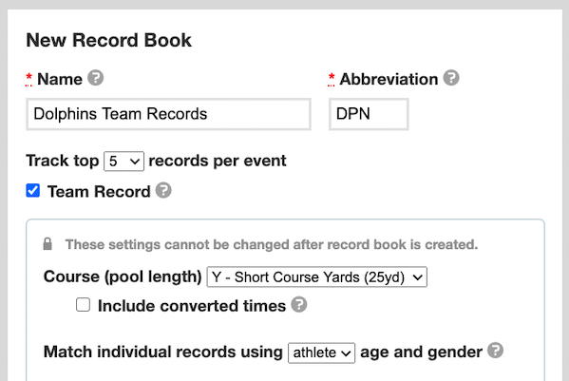Uncheck the Team Record checkbox
The width and height of the screenshot is (569, 381).
33,190
